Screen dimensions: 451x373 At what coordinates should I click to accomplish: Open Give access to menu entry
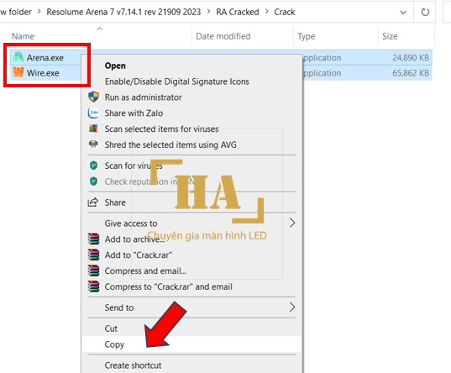point(131,223)
